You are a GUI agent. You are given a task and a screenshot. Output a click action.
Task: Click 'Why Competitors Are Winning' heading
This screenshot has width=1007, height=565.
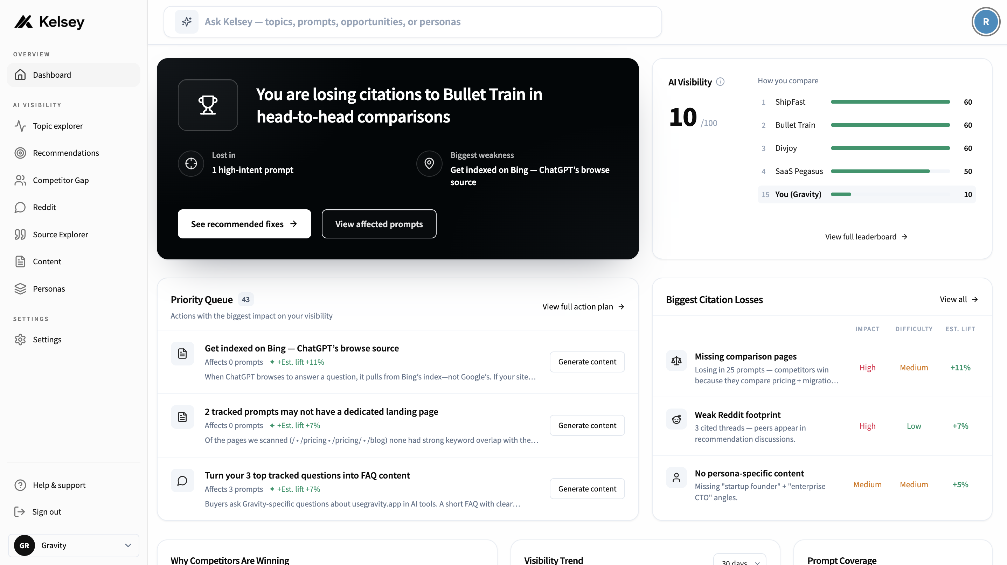pyautogui.click(x=230, y=560)
